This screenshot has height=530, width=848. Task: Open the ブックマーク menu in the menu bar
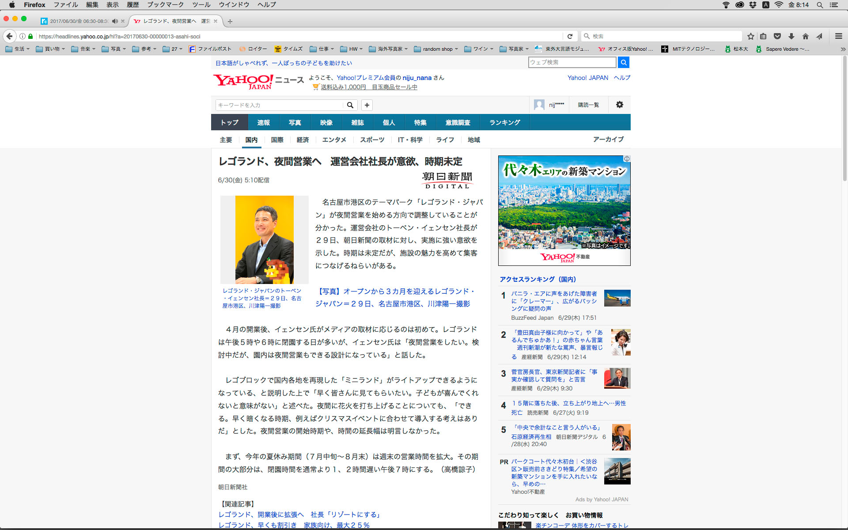(x=165, y=5)
